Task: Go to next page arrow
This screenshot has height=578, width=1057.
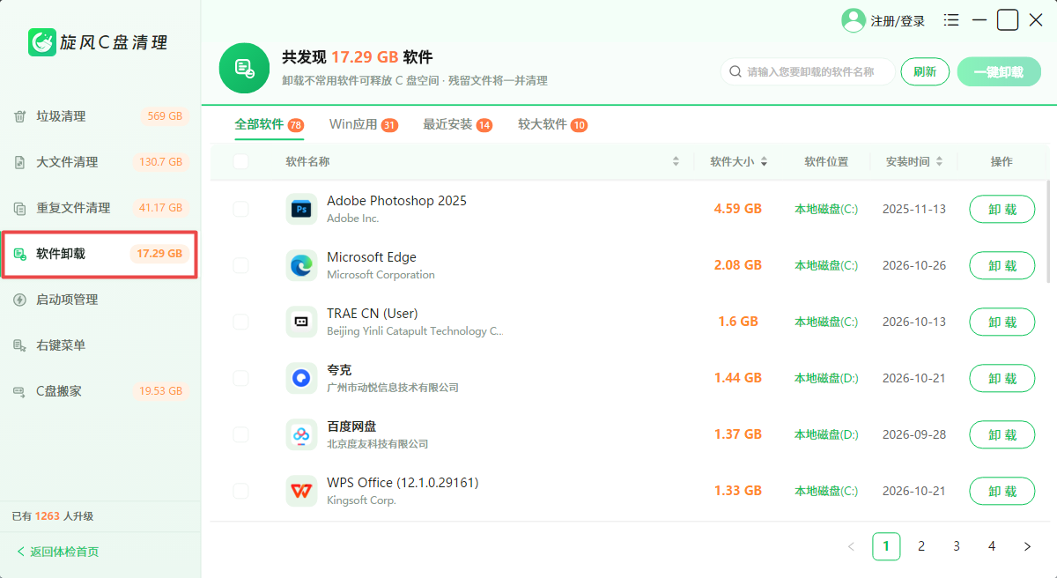Action: pyautogui.click(x=1027, y=546)
